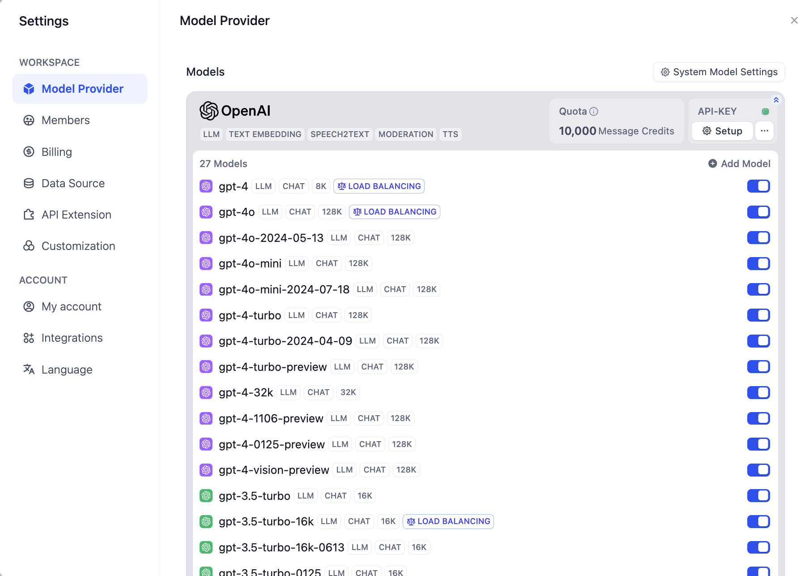The height and width of the screenshot is (576, 809).
Task: Click the Data Source database icon
Action: click(29, 183)
